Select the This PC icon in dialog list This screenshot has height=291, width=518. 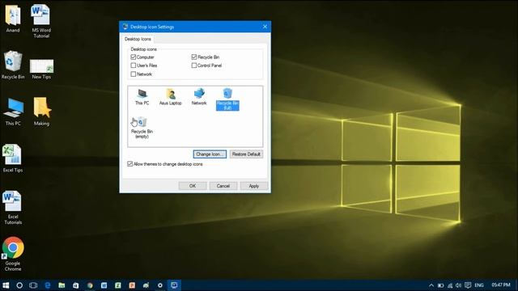[142, 97]
